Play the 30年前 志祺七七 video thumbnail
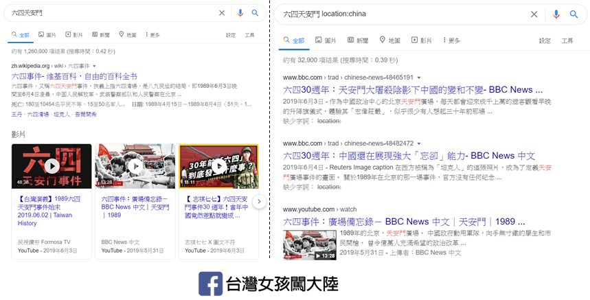The image size is (590, 300). click(x=218, y=166)
